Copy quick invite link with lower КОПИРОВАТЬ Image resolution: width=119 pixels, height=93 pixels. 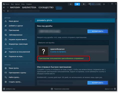coord(98,83)
